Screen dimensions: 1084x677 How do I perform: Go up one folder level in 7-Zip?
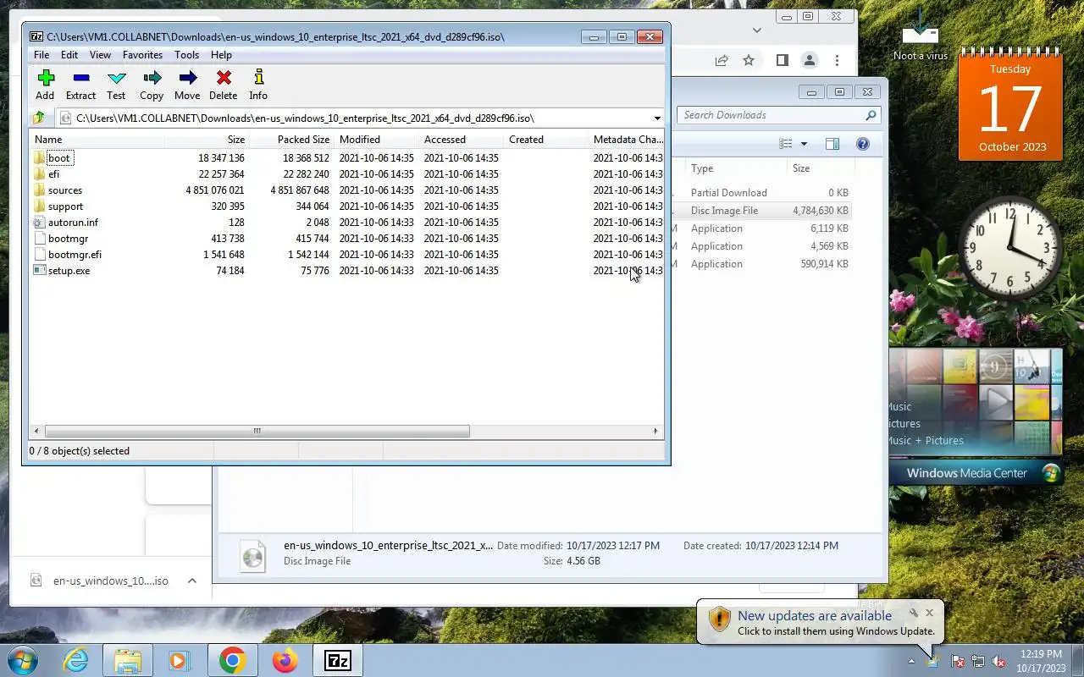38,118
